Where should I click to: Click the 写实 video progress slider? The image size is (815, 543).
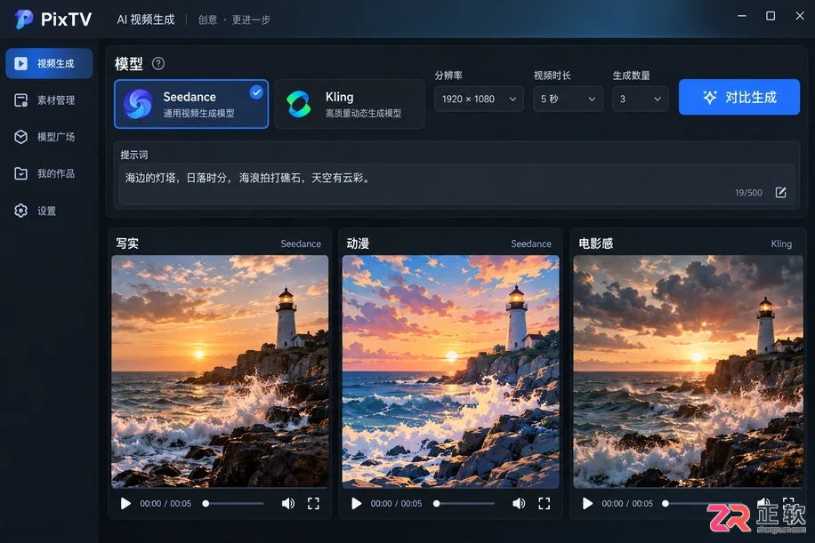(234, 504)
